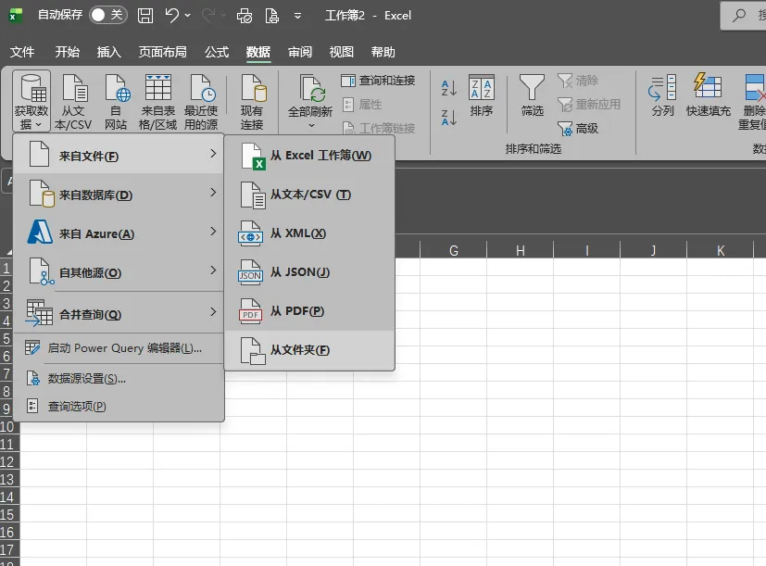
Task: Switch to the 公式 (Formulas) tab
Action: coord(217,52)
